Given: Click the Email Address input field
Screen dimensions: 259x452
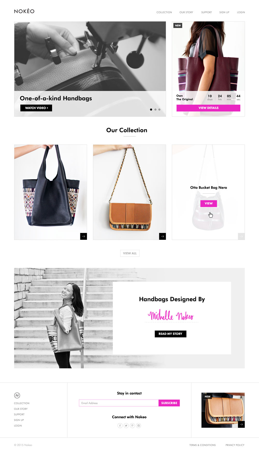Looking at the screenshot, I should [119, 403].
